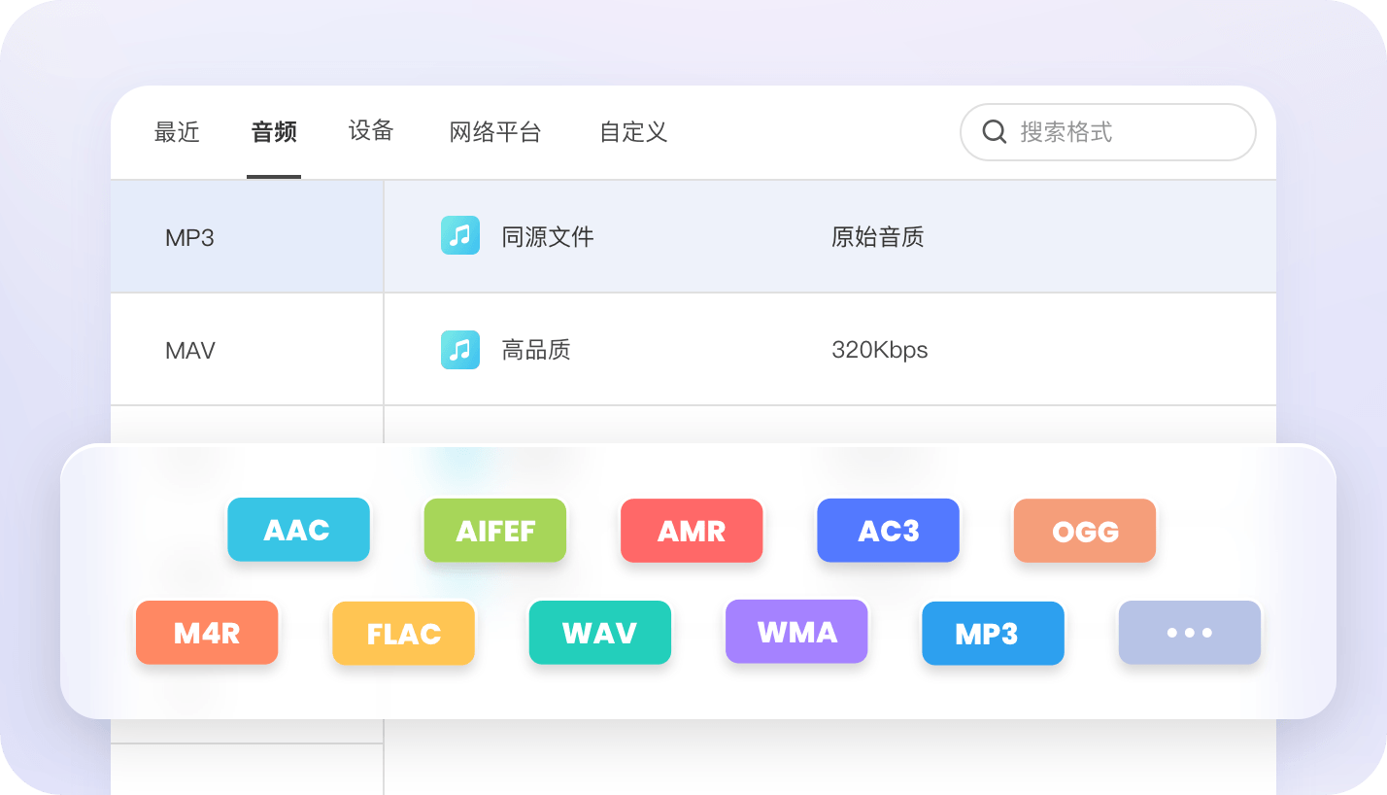
Task: Pick the M4R format badge
Action: [x=207, y=633]
